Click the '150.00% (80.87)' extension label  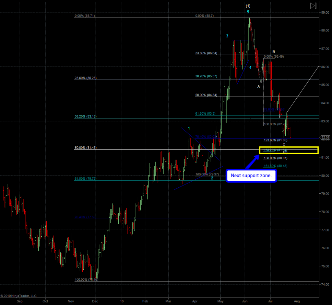point(276,158)
